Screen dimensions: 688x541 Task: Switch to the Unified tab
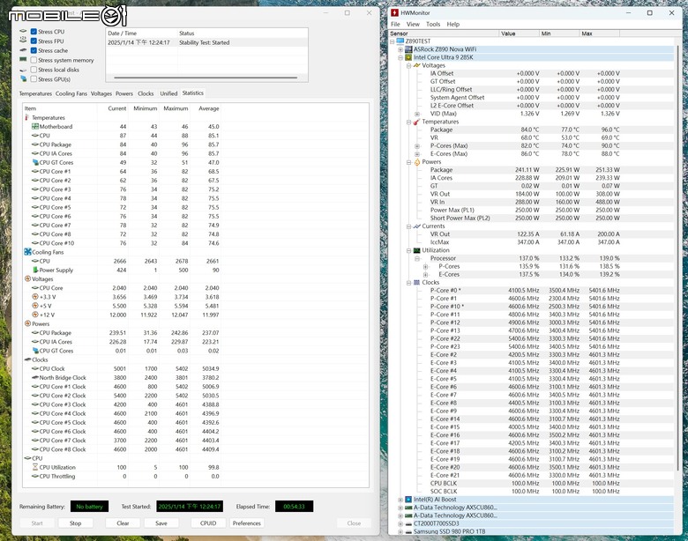(168, 93)
